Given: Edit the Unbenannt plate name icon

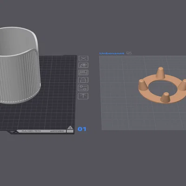Looking at the screenshot, I should click(x=129, y=53).
